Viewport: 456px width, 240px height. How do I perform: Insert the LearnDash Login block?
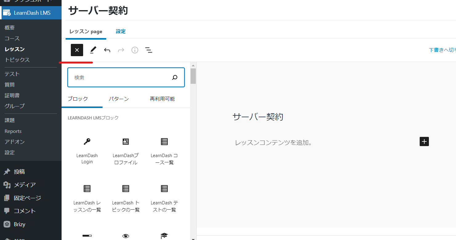(x=87, y=150)
